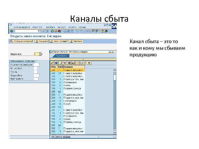
Task: Open the Перейти к menu
Action: 50,27
